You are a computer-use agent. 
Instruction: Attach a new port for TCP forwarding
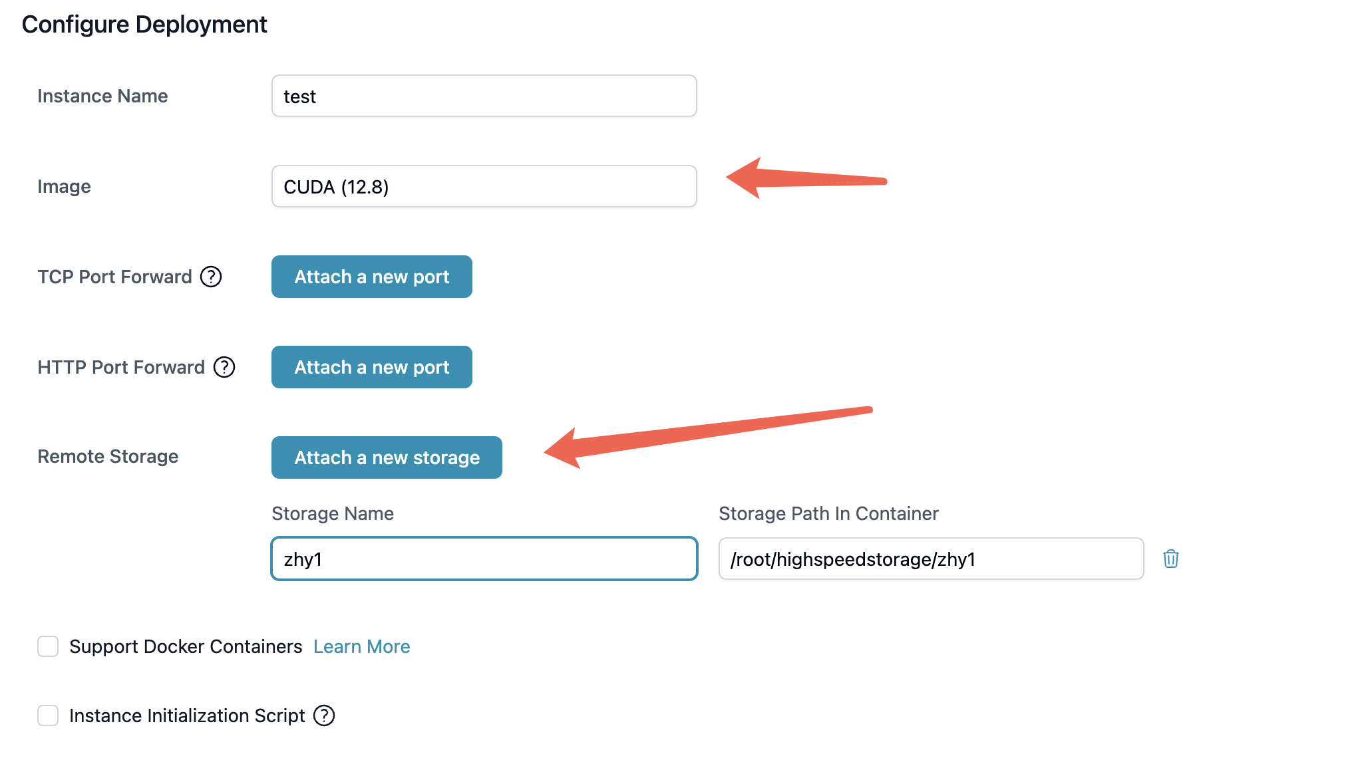tap(371, 277)
